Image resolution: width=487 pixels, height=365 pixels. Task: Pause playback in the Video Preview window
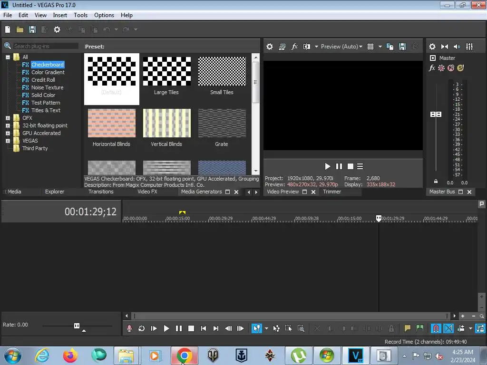339,167
